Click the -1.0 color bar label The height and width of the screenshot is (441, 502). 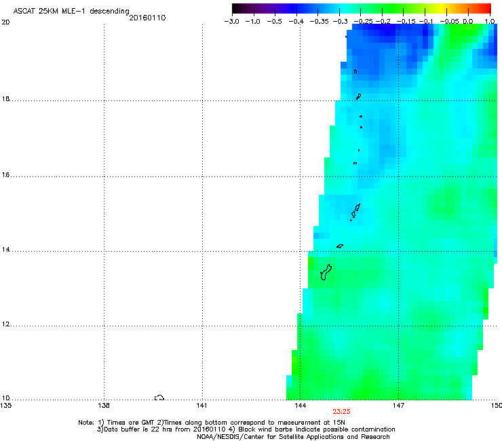(x=253, y=22)
